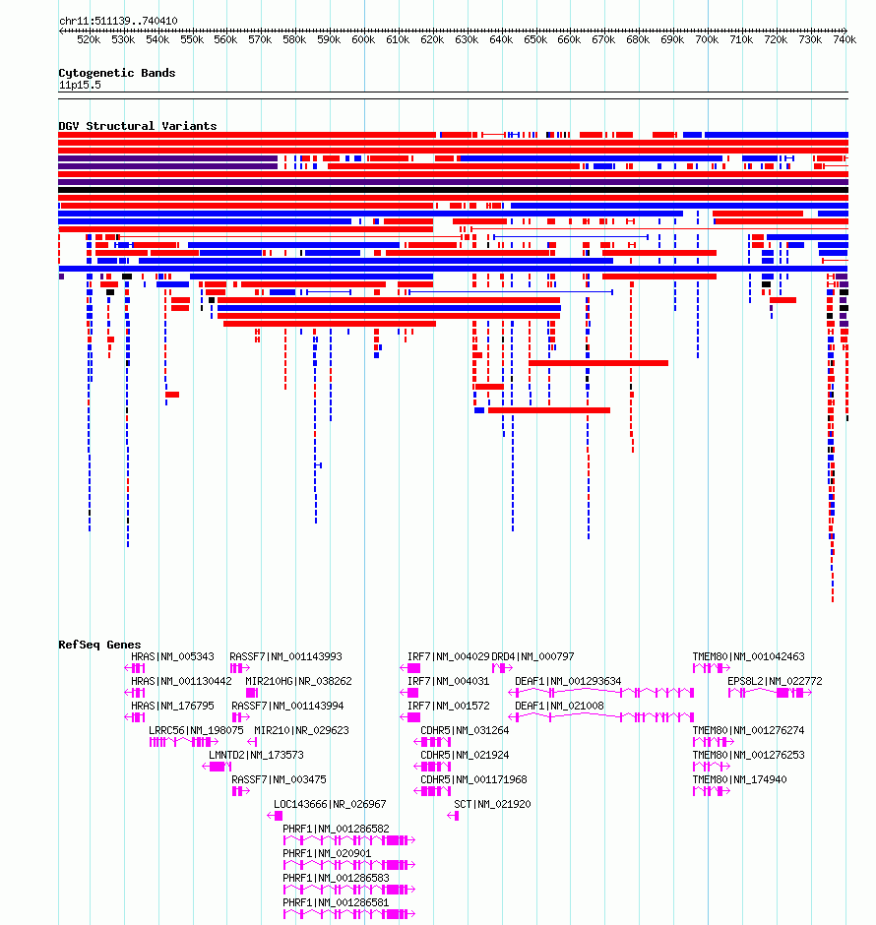Select SCT|NM_021920 gene label
Screen dimensions: 876x925
pos(492,804)
